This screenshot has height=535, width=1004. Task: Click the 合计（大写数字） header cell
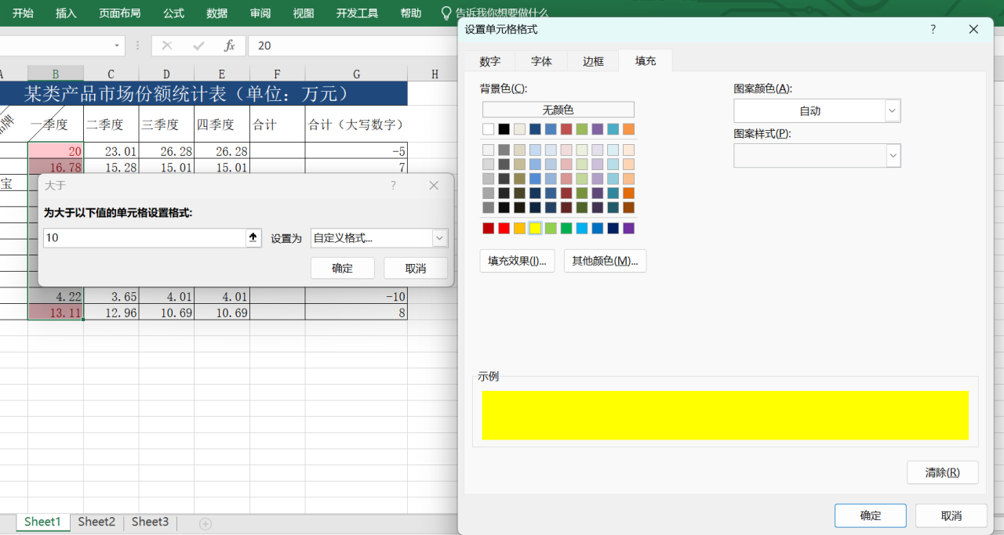point(356,124)
